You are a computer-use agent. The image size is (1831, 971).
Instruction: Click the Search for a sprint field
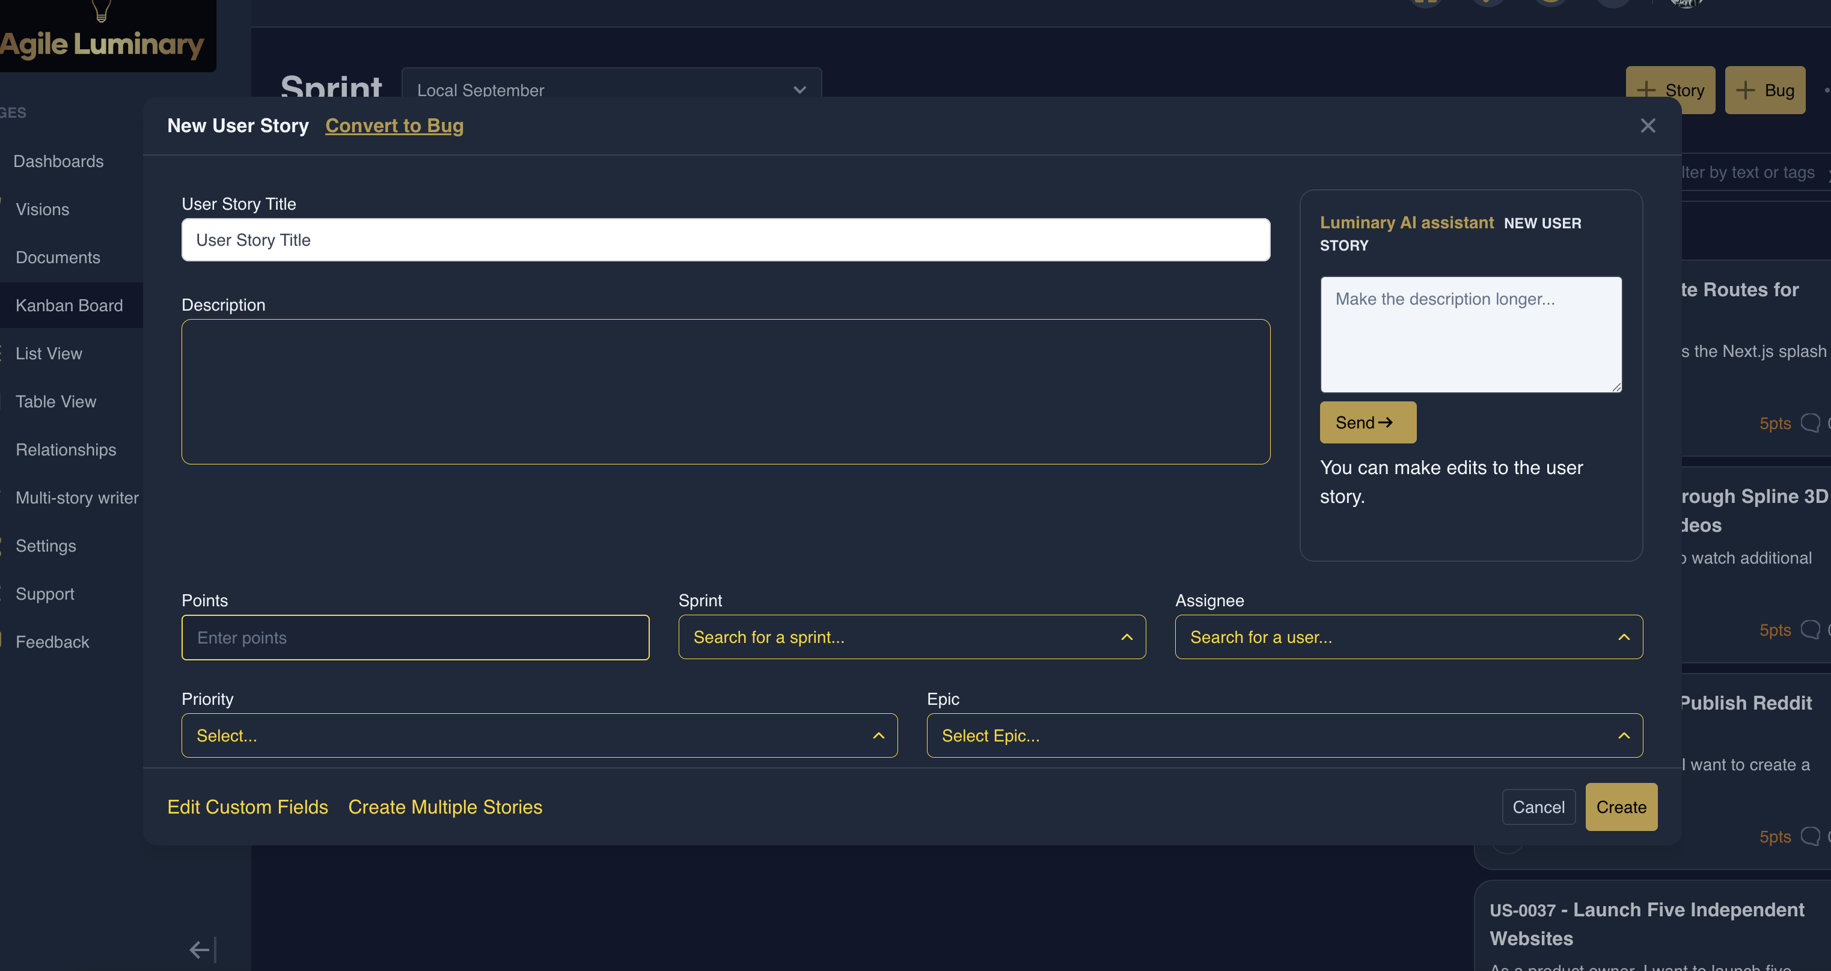click(912, 637)
